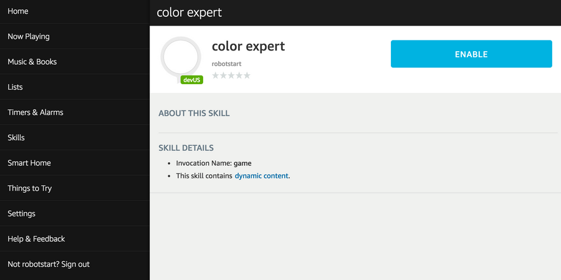Click Not robotstart? Sign out

click(x=49, y=264)
